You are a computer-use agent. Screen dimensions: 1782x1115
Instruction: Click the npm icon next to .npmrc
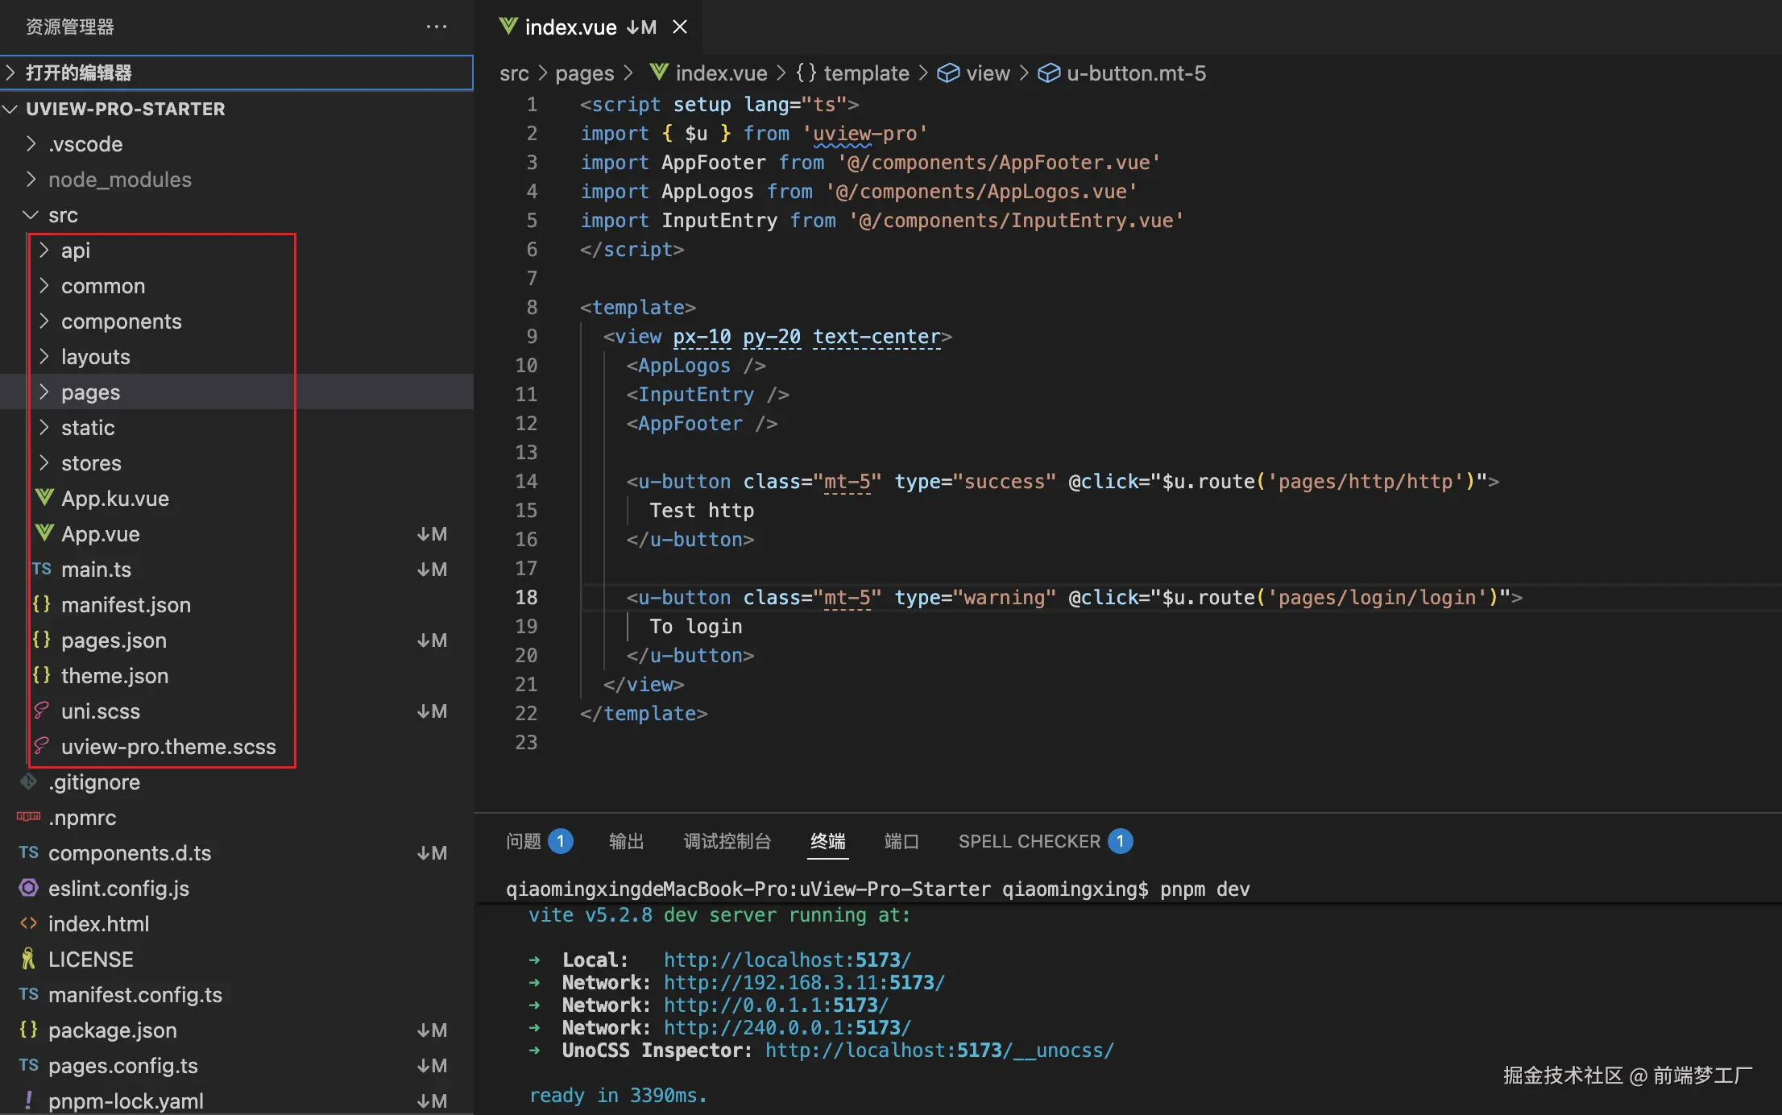29,817
